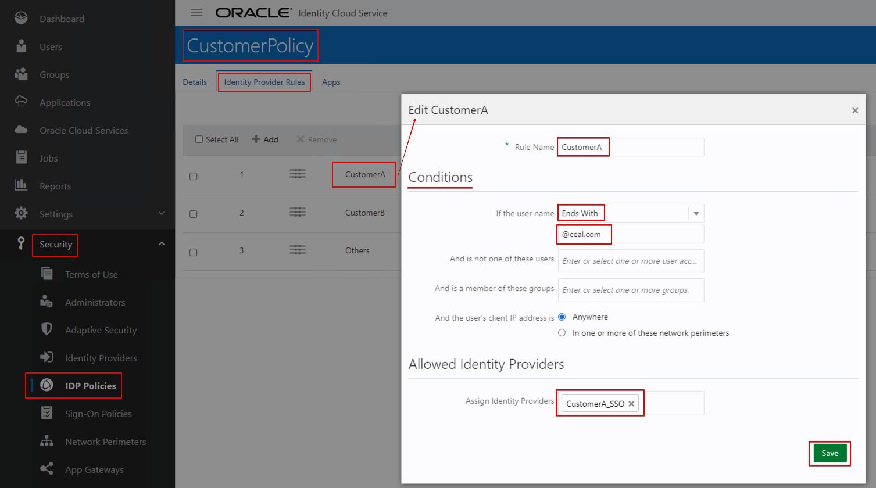Check the Others rule checkbox
Image resolution: width=876 pixels, height=488 pixels.
194,252
